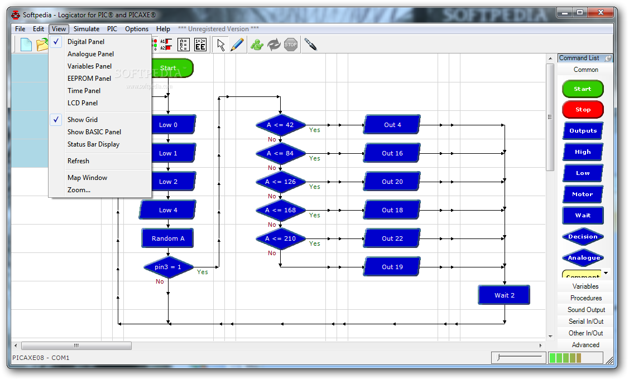The height and width of the screenshot is (380, 629).
Task: Expand the Advanced command group
Action: (x=585, y=345)
